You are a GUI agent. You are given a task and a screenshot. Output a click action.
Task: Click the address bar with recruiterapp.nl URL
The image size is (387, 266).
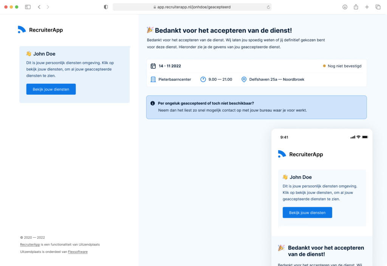tap(192, 7)
